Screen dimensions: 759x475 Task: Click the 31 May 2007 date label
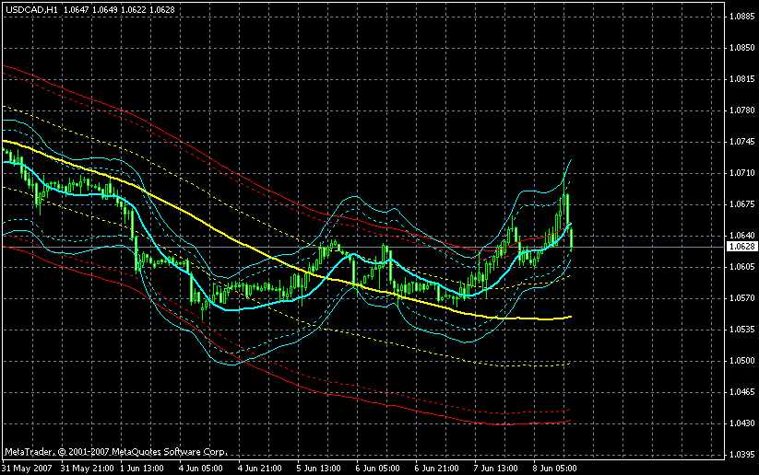tap(27, 469)
